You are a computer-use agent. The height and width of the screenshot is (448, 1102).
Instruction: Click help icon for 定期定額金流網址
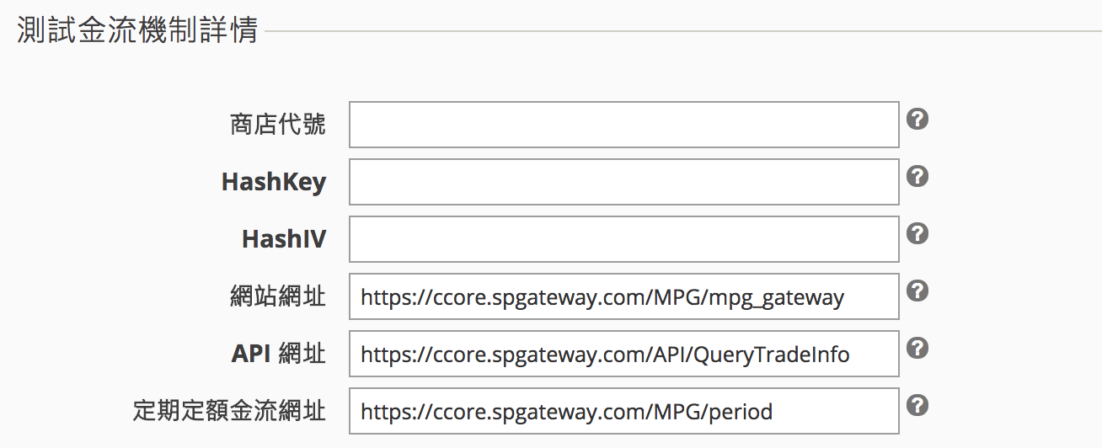point(917,405)
